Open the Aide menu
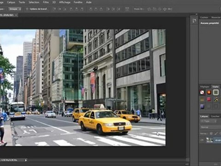Screen dimensions: 221x166 (x=89, y=2)
